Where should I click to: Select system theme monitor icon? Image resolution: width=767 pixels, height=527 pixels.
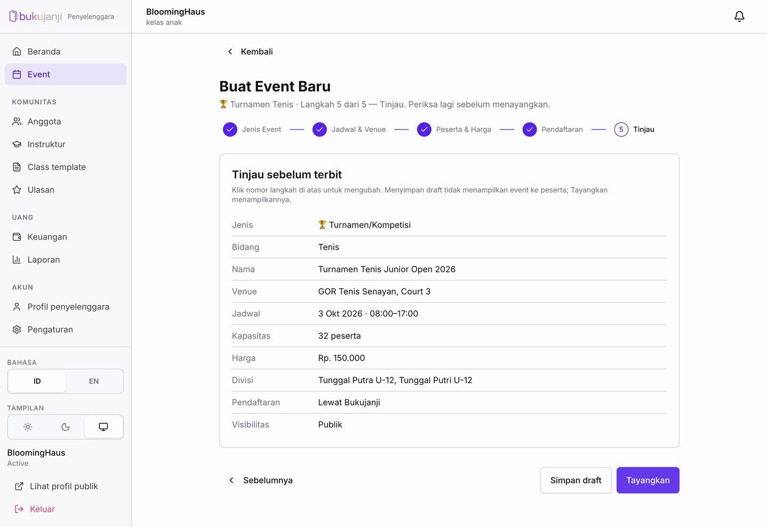[x=103, y=427]
